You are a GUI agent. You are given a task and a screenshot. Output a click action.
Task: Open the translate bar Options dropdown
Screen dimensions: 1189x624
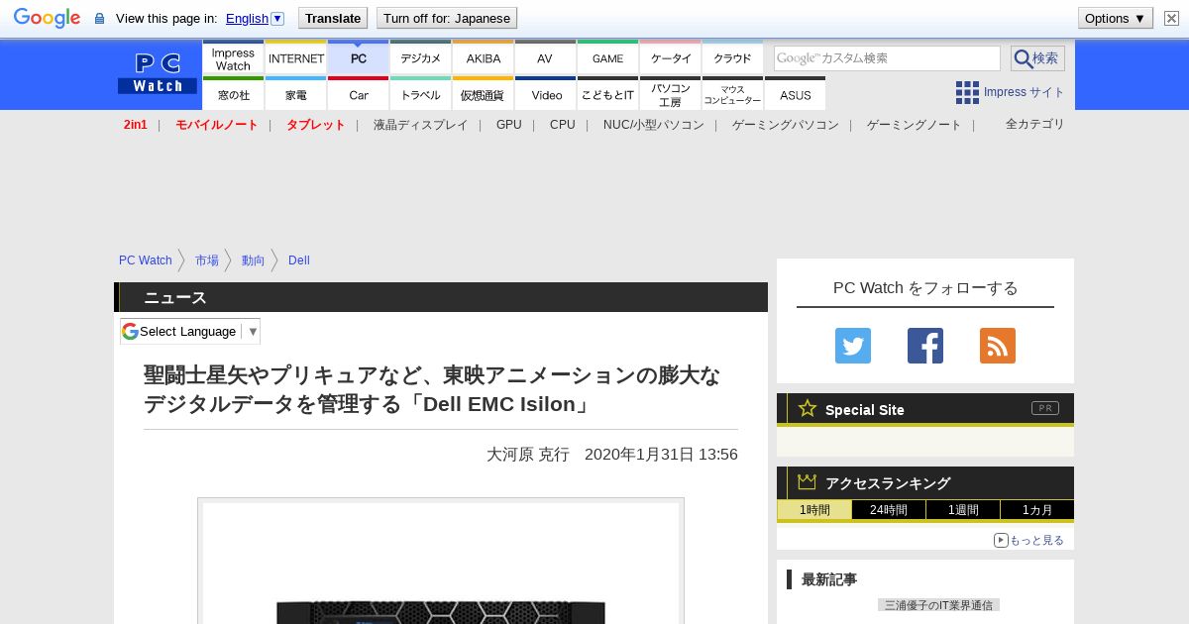pos(1116,18)
